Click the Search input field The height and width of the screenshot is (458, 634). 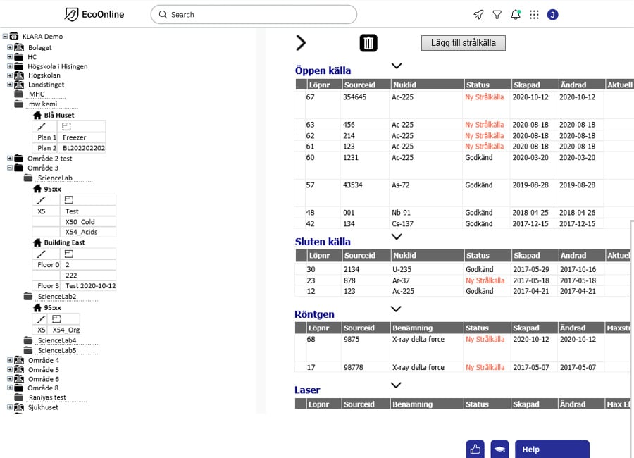tap(254, 15)
